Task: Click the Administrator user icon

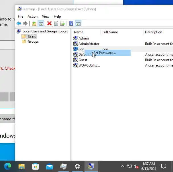Action: pos(76,44)
